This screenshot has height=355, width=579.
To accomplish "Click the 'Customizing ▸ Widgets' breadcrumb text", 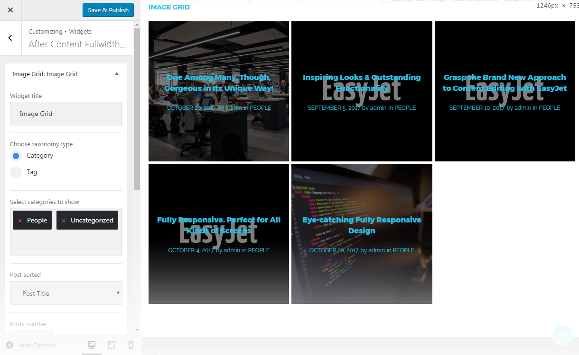I will (x=60, y=32).
